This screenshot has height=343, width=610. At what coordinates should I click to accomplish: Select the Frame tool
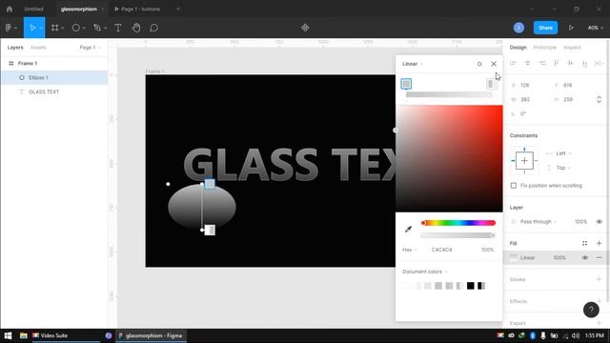(x=55, y=28)
